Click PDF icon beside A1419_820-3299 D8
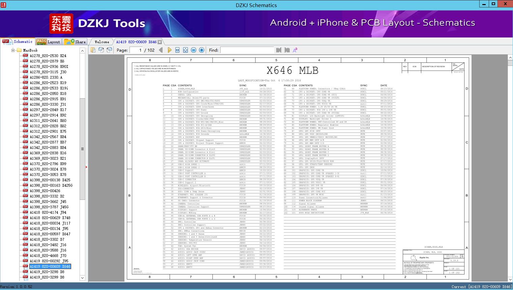The width and height of the screenshot is (513, 290). click(x=25, y=277)
